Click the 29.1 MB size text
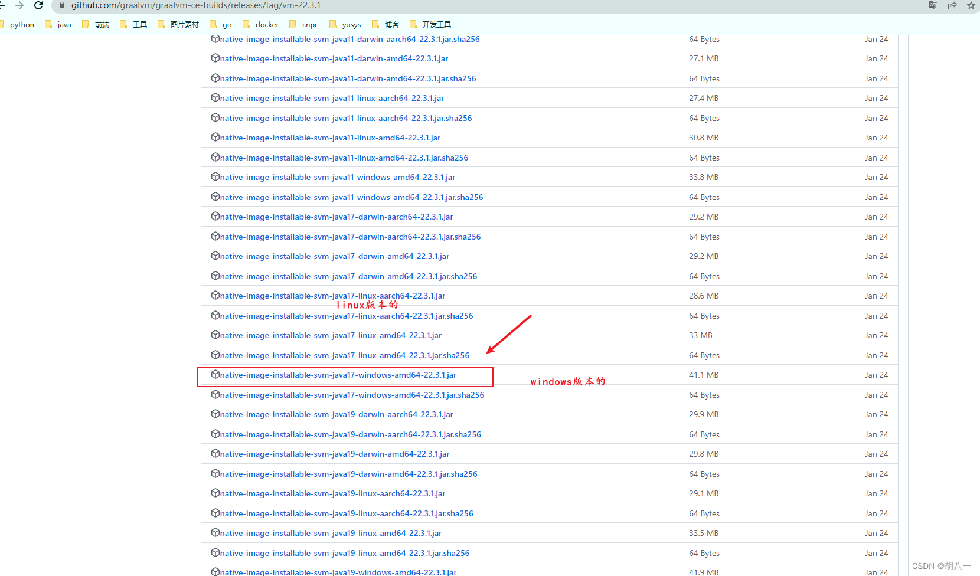The height and width of the screenshot is (576, 980). coord(704,493)
